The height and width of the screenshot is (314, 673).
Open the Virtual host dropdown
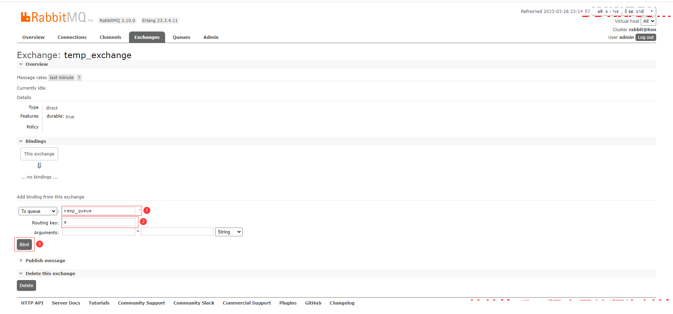point(648,21)
